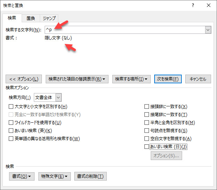Collapse options with << オプション button

click(x=24, y=79)
